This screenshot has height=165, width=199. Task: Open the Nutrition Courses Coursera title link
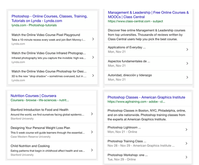pos(33,96)
